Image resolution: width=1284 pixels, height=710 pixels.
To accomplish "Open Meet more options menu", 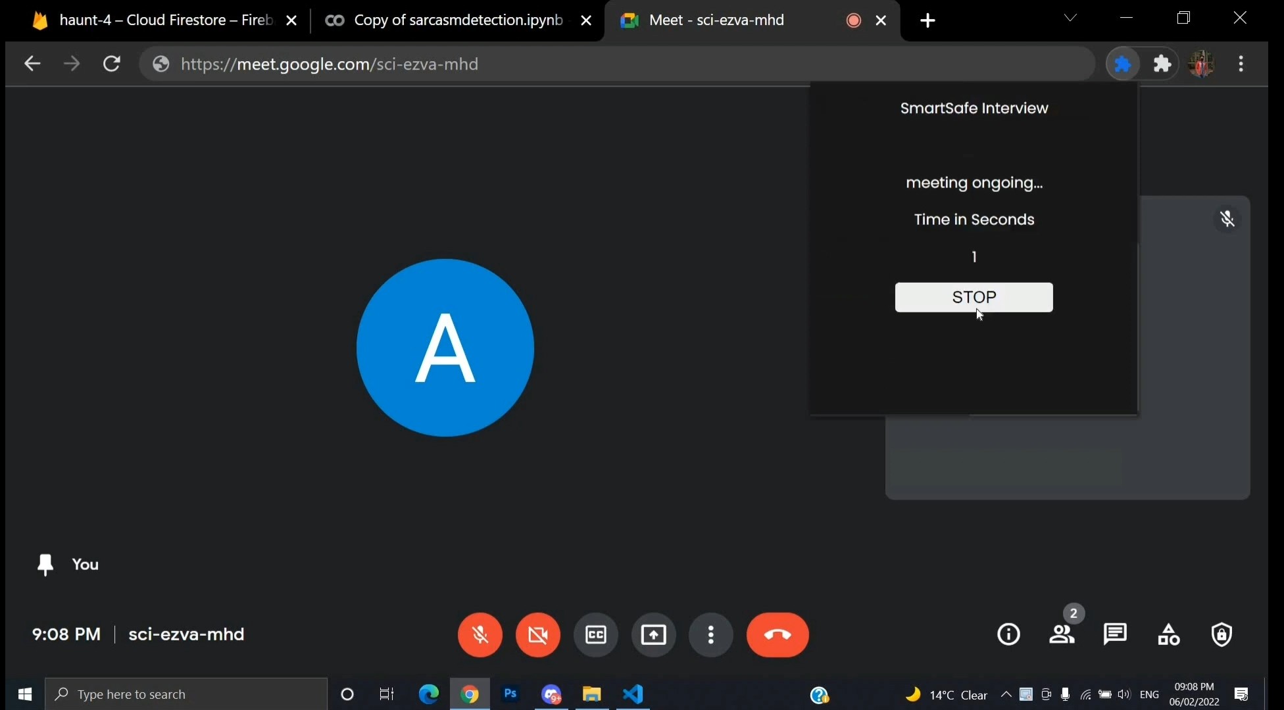I will tap(711, 635).
